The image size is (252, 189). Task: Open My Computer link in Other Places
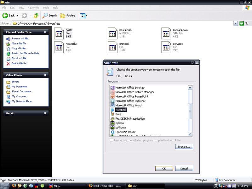19,96
